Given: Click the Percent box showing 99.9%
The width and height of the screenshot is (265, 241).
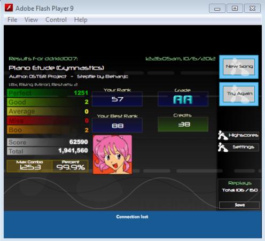Looking at the screenshot, I should tap(71, 166).
